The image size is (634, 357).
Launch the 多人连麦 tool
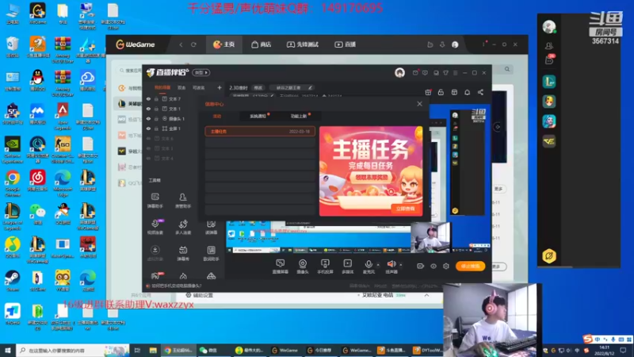[x=183, y=227]
